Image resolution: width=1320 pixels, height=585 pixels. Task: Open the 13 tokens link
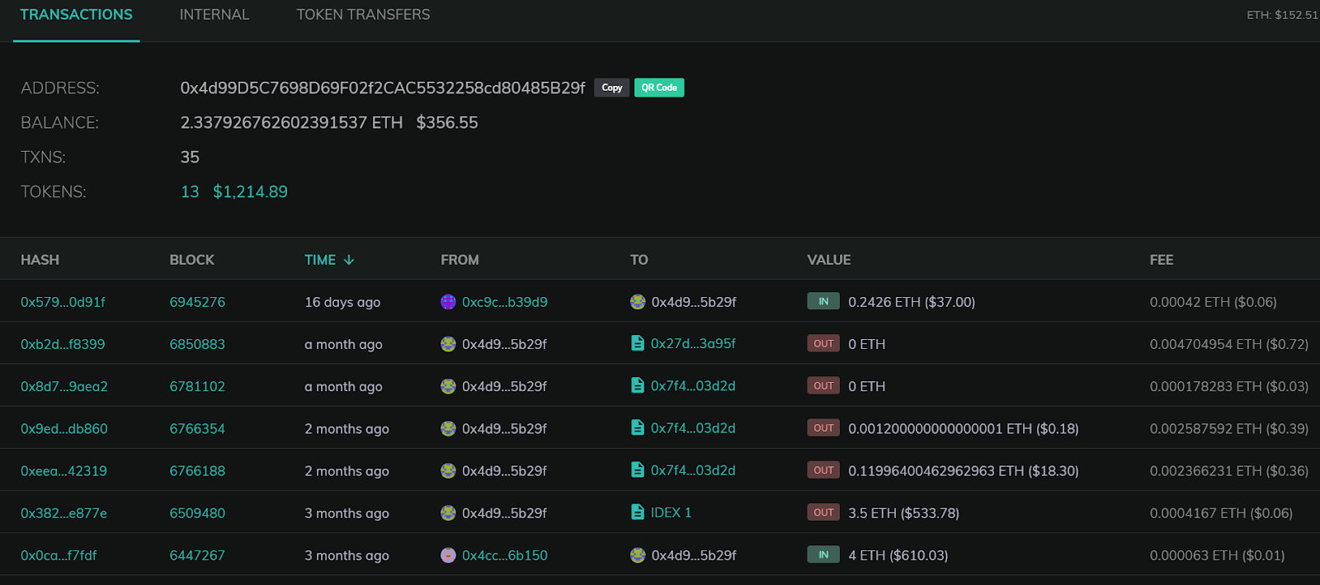[x=190, y=191]
